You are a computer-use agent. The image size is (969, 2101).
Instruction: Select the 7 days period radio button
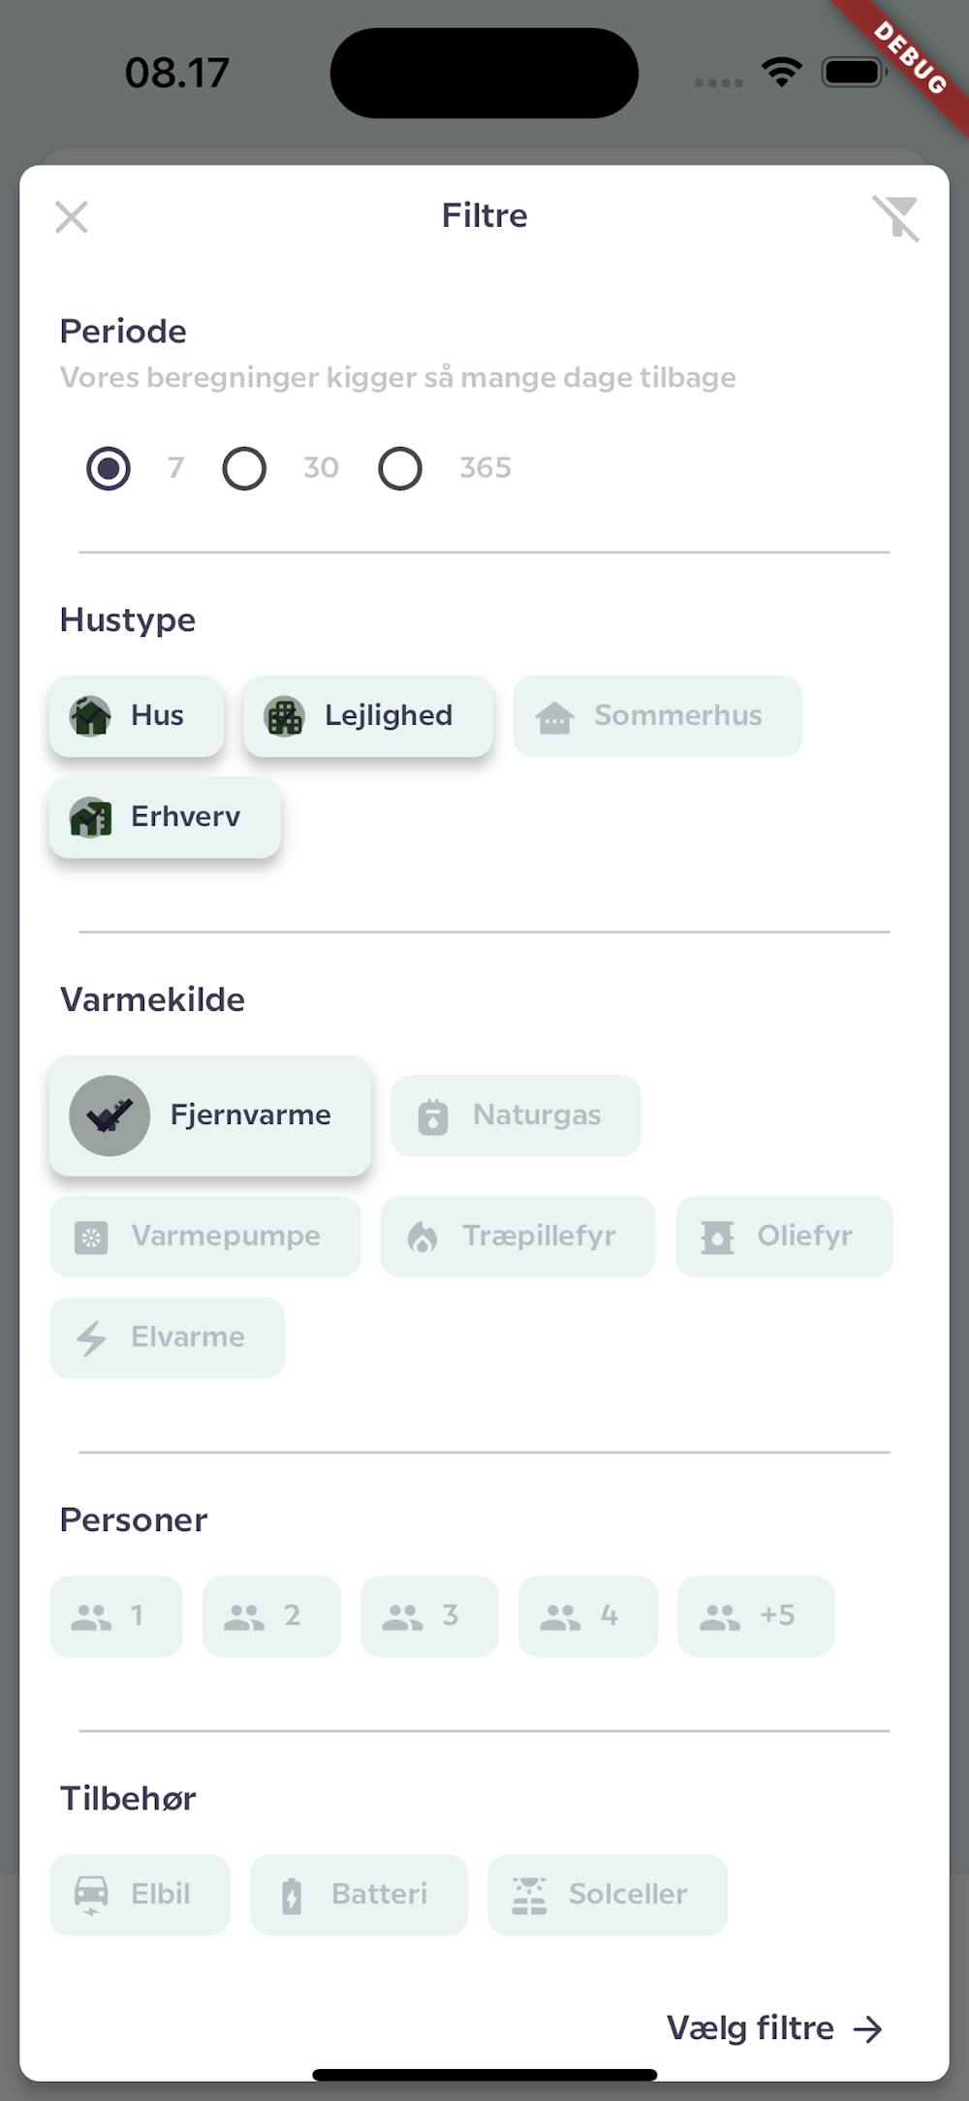[x=109, y=469]
